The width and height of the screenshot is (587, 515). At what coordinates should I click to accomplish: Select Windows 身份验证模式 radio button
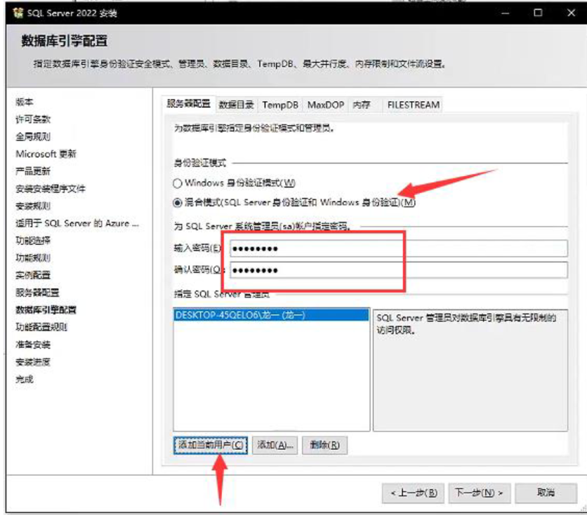pyautogui.click(x=177, y=183)
